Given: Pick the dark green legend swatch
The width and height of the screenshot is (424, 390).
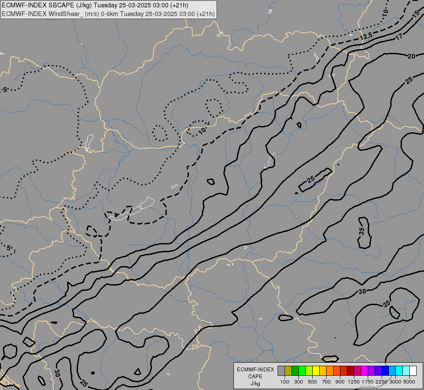Looking at the screenshot, I should tap(295, 371).
